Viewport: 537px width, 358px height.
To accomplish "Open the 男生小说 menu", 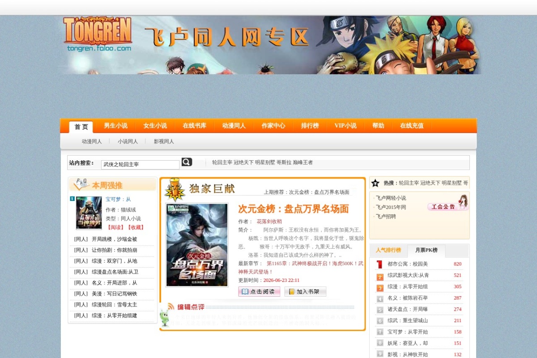I will 115,126.
